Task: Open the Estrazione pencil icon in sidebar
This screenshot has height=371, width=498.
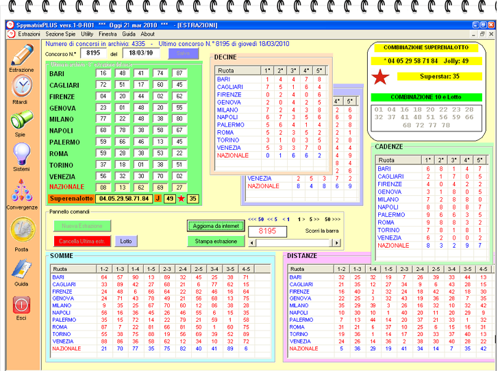Action: click(22, 55)
